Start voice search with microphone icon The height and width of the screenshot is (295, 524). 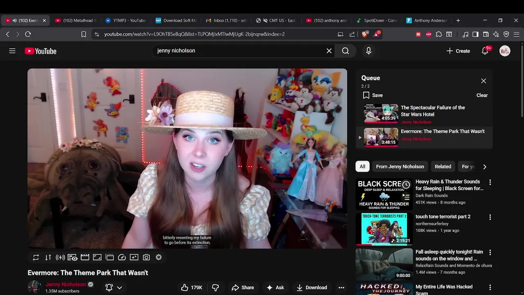[x=368, y=51]
